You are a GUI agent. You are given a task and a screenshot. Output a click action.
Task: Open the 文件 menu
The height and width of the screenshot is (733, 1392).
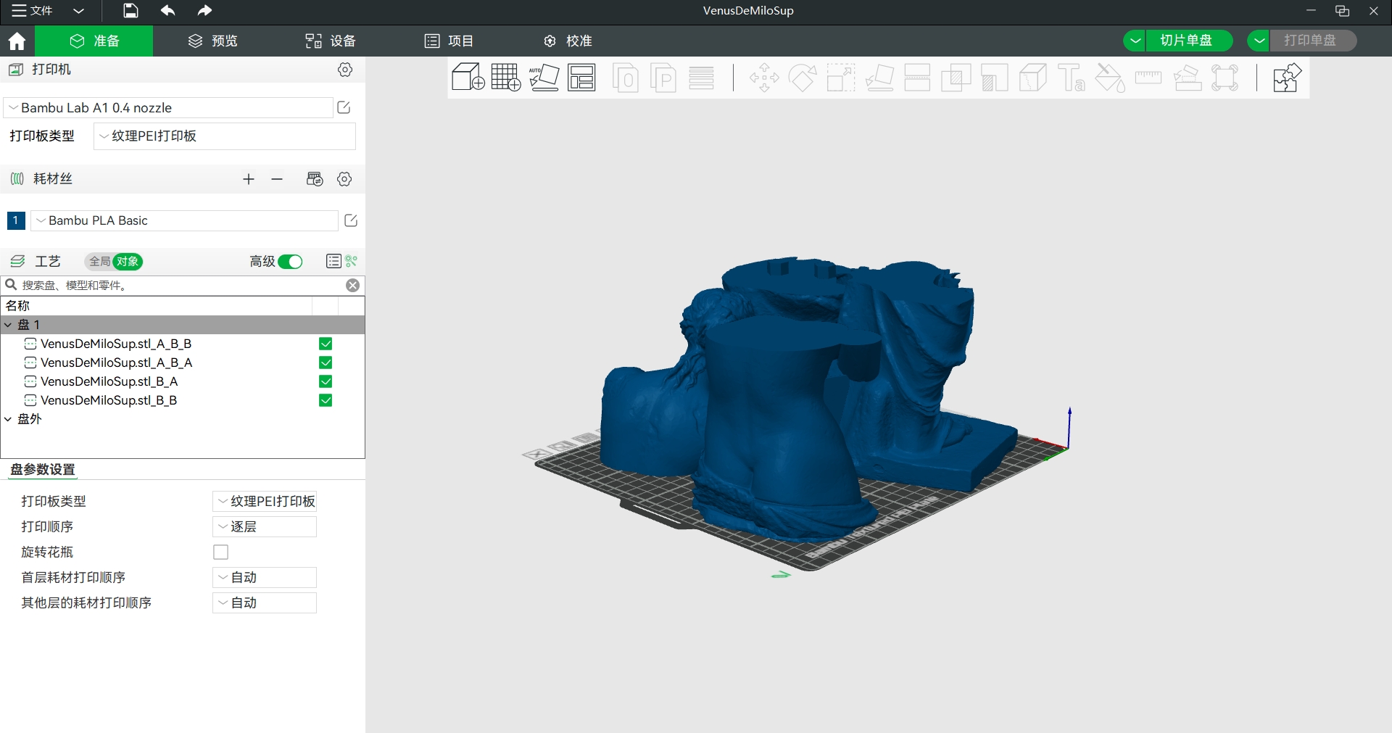click(33, 10)
